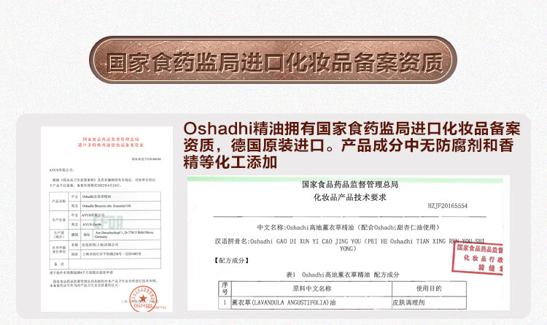Click the table header 原料中文名称
This screenshot has width=547, height=325.
(312, 288)
